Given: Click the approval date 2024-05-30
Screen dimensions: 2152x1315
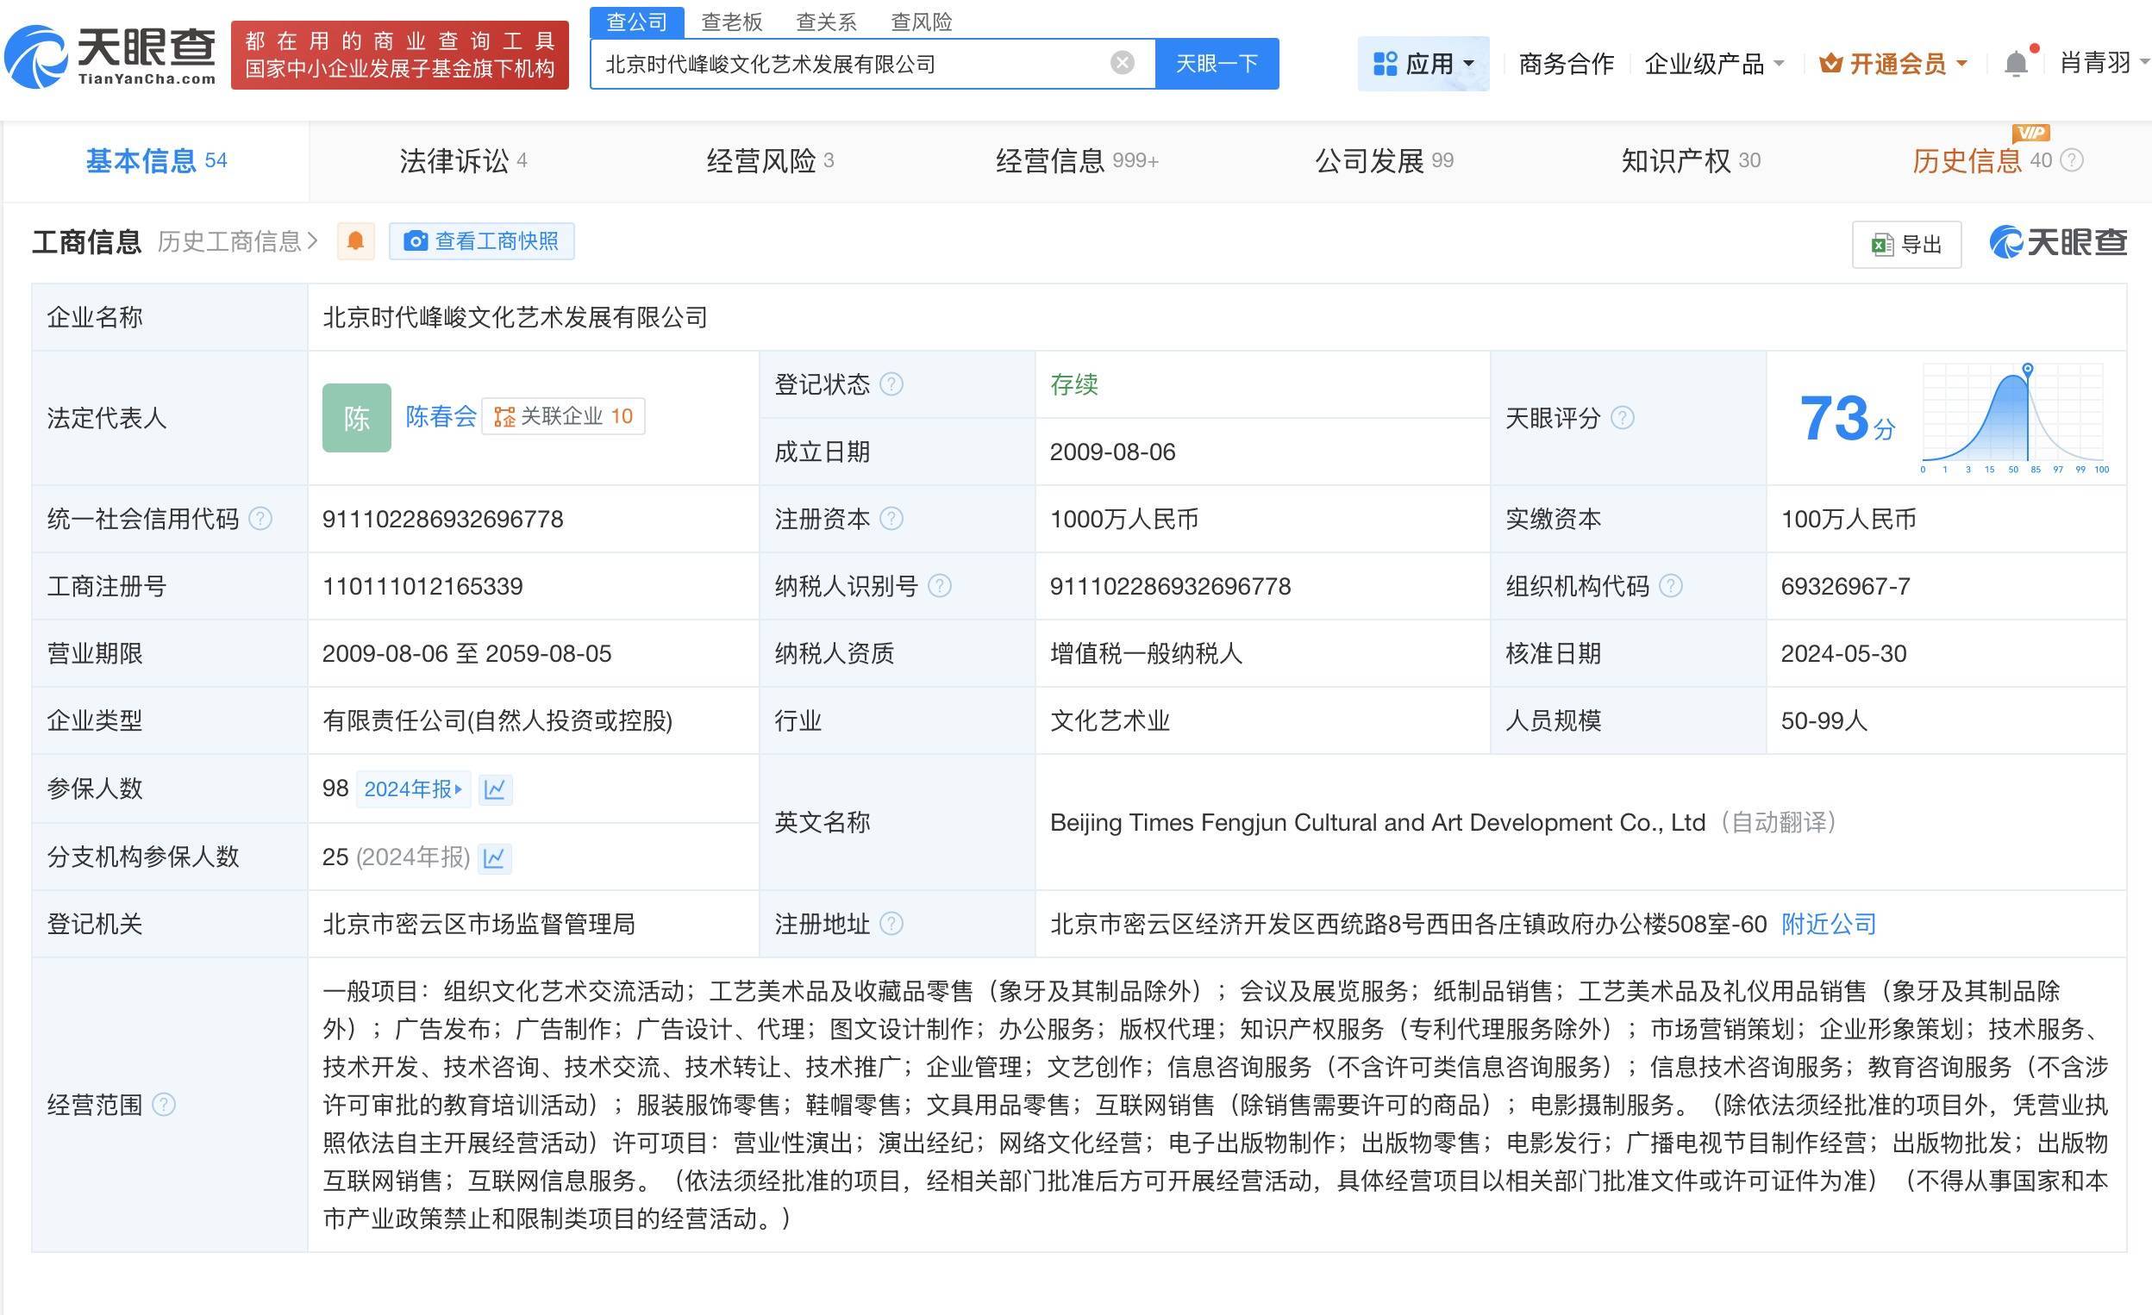Looking at the screenshot, I should pyautogui.click(x=1843, y=653).
